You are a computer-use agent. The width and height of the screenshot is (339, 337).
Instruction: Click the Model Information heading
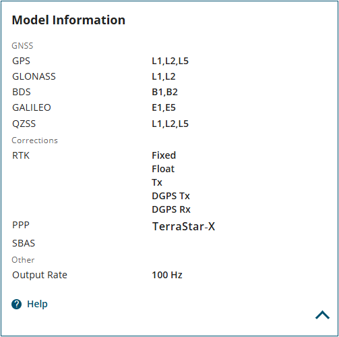click(69, 20)
